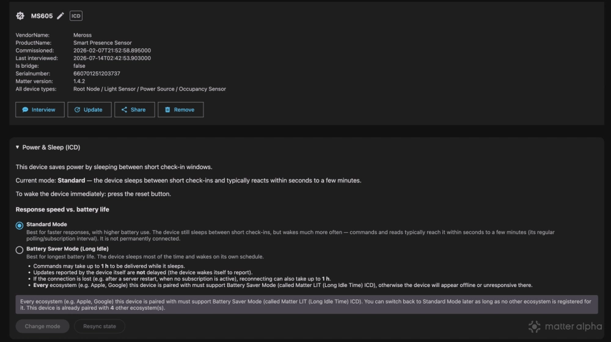Click the device gear icon beside MS605
This screenshot has width=611, height=342.
pos(20,16)
